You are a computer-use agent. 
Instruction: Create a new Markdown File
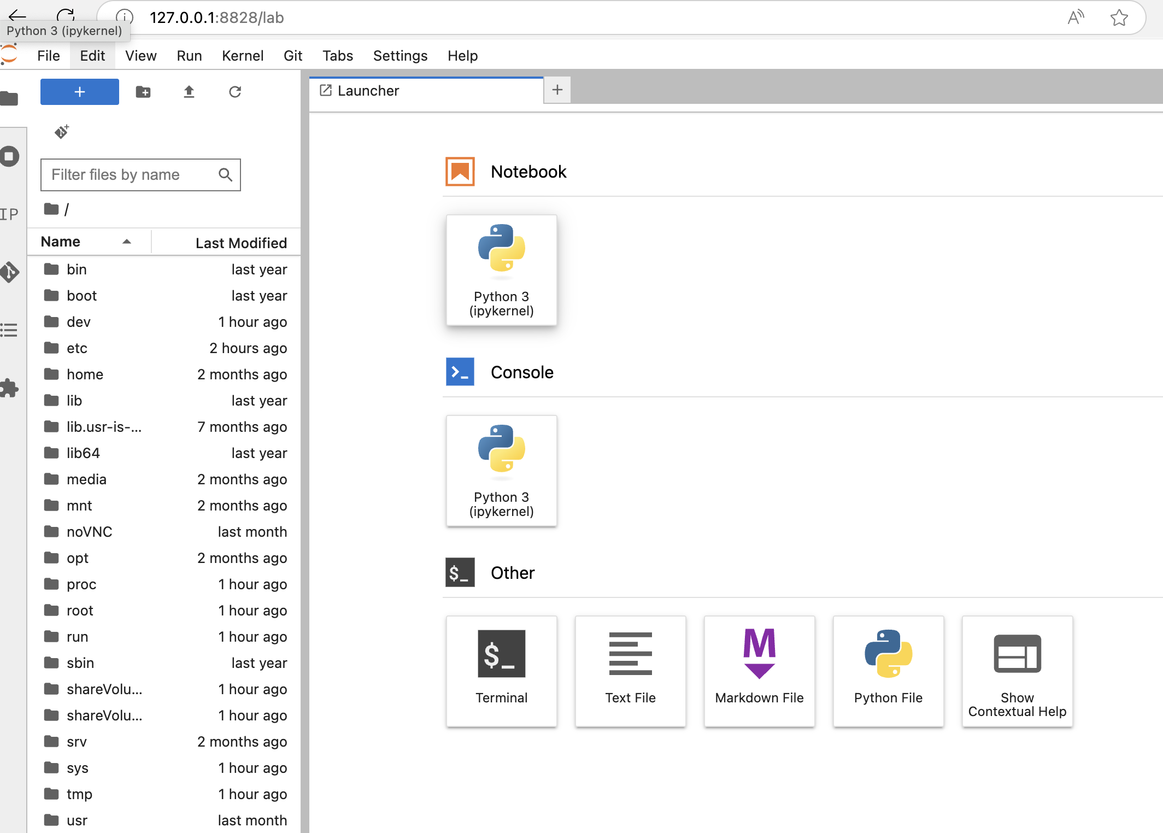tap(760, 671)
